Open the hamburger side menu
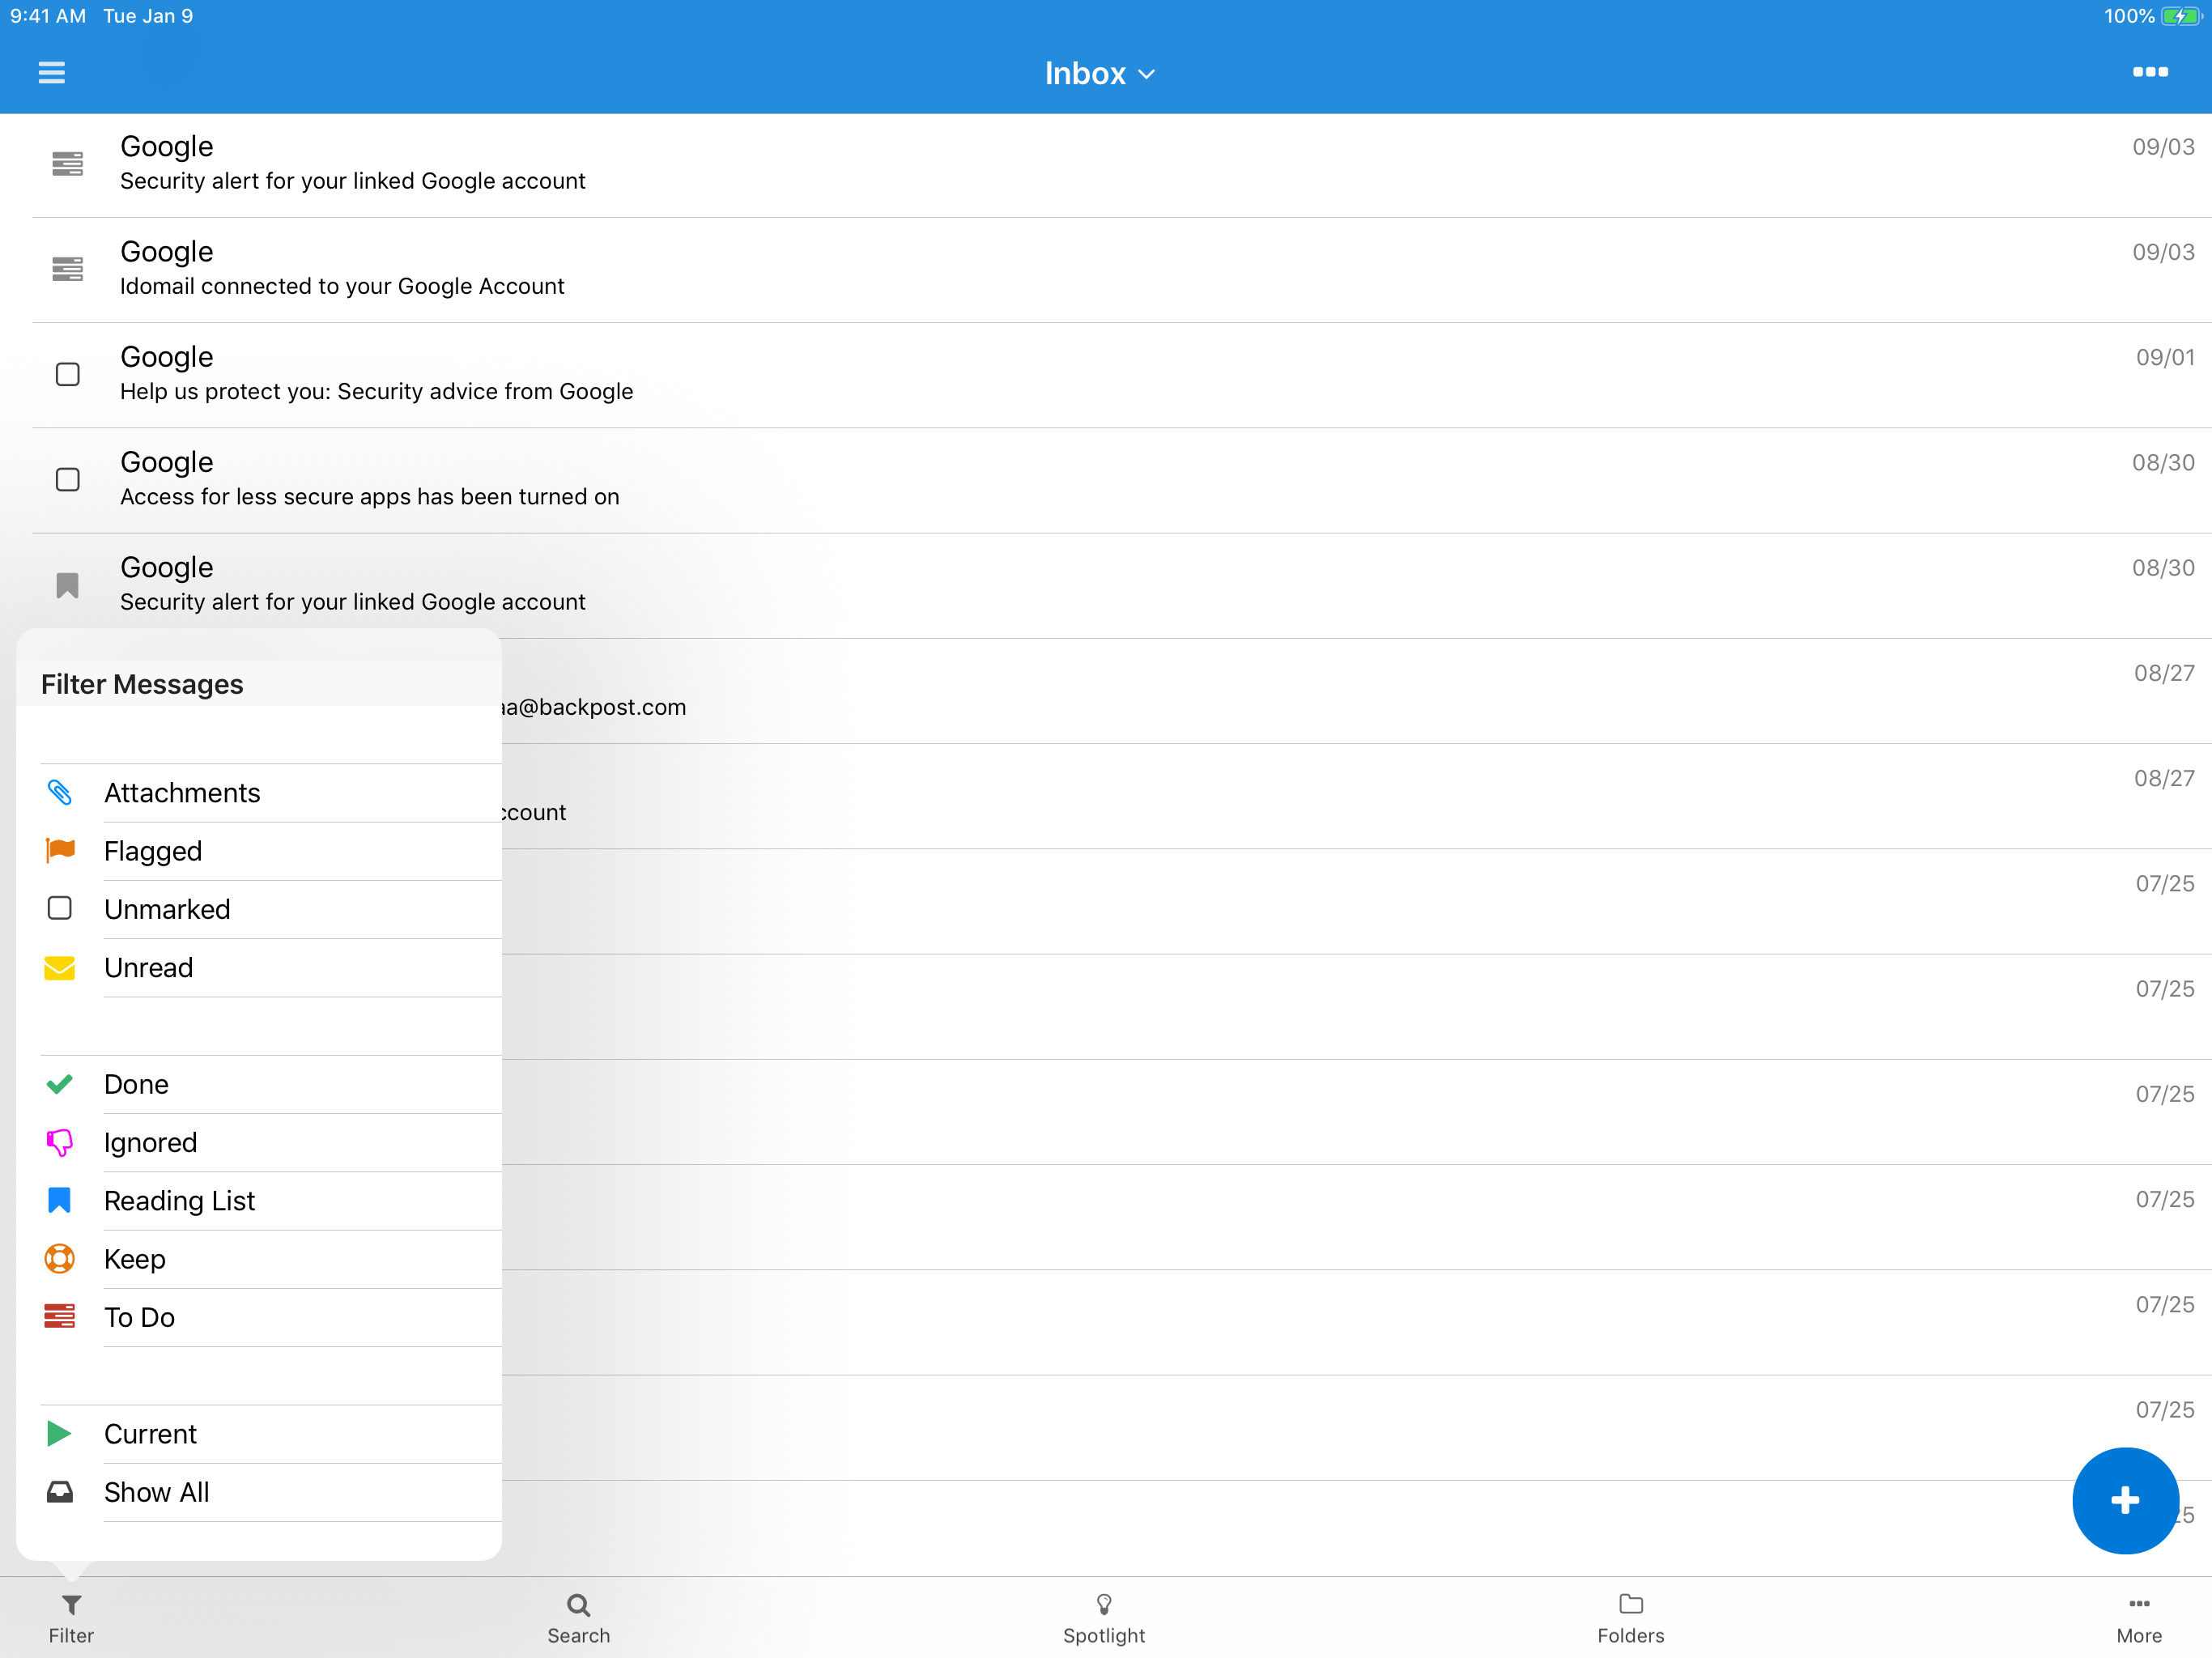Image resolution: width=2212 pixels, height=1658 pixels. [x=51, y=72]
